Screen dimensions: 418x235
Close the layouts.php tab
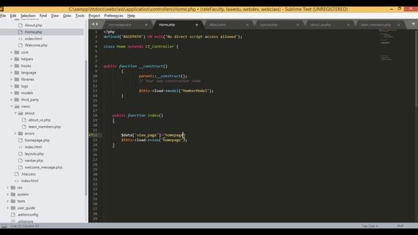[x=298, y=25]
